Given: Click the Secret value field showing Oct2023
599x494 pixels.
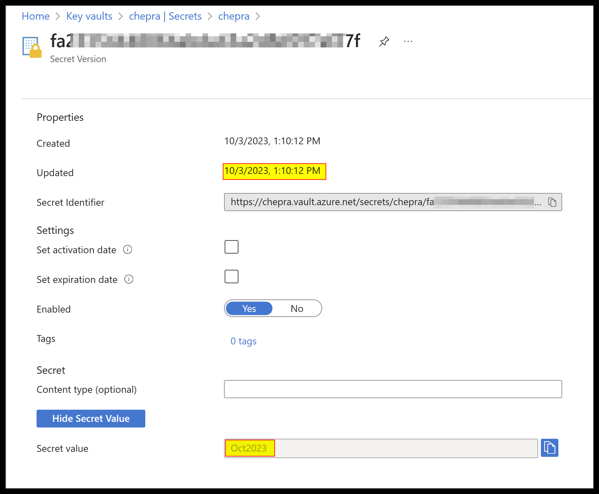Looking at the screenshot, I should pos(381,448).
